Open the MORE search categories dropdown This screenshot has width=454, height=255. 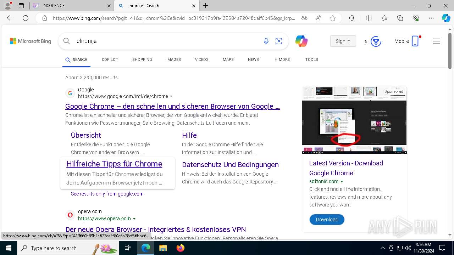(x=282, y=59)
